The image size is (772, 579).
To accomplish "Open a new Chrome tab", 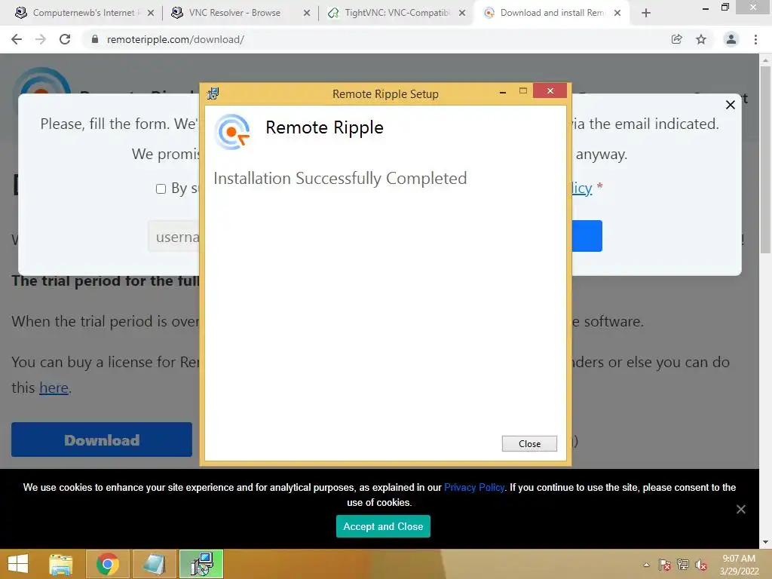I will click(x=646, y=14).
